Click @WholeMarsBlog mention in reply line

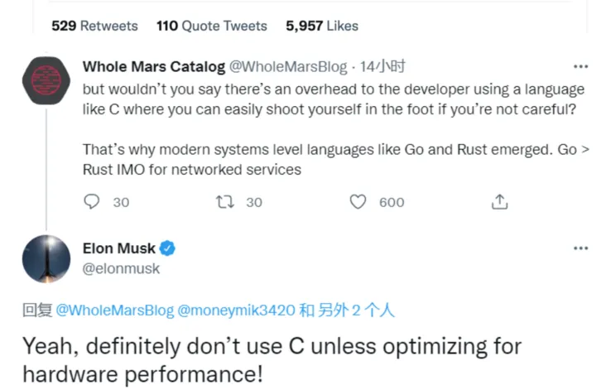[115, 311]
